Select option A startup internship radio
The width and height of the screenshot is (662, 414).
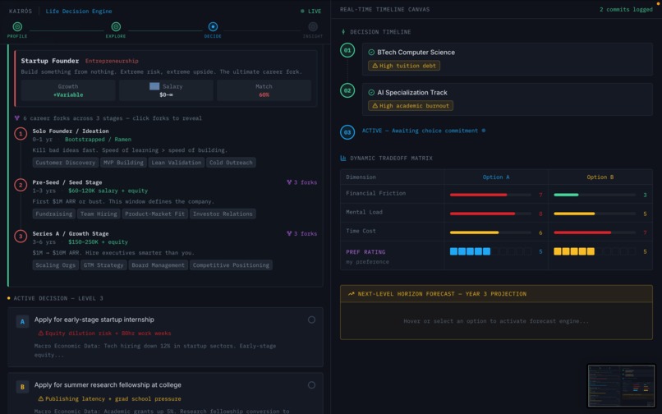click(311, 320)
